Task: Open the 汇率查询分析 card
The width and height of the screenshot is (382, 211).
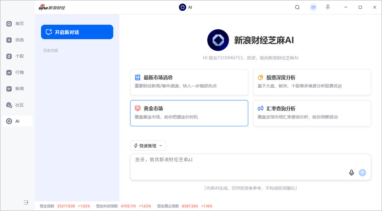Action: pyautogui.click(x=312, y=113)
